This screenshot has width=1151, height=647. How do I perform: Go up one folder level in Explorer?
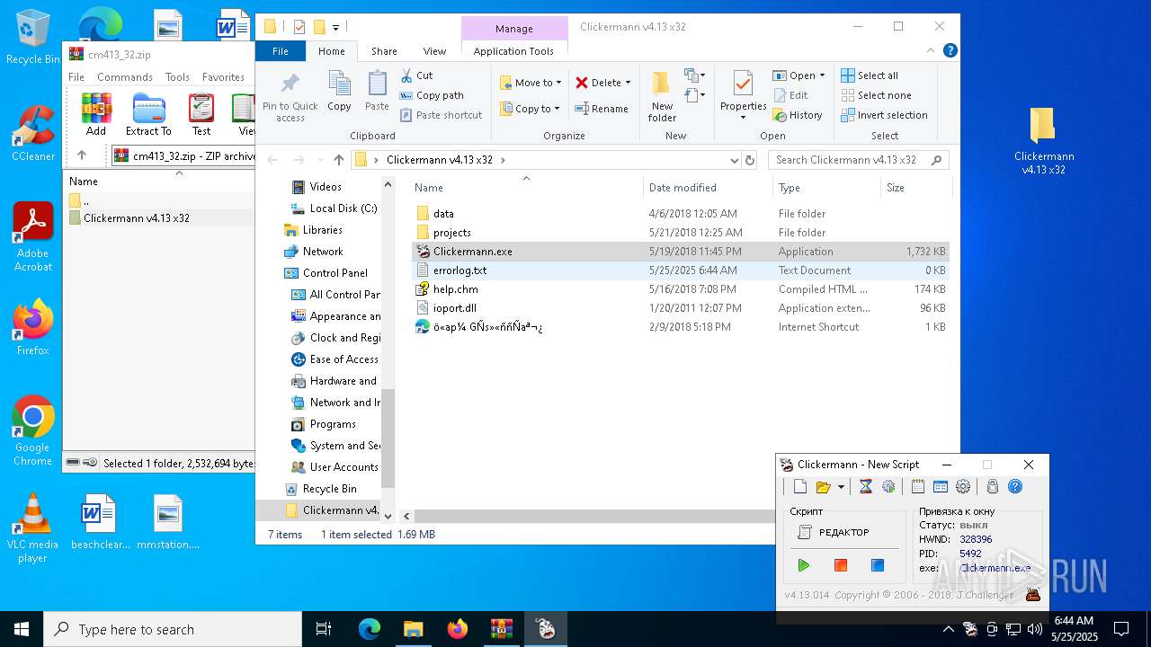coord(338,160)
